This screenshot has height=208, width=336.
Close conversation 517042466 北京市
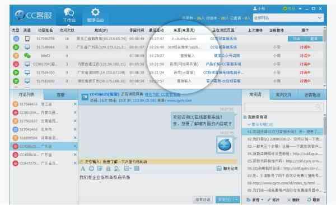pyautogui.click(x=75, y=129)
